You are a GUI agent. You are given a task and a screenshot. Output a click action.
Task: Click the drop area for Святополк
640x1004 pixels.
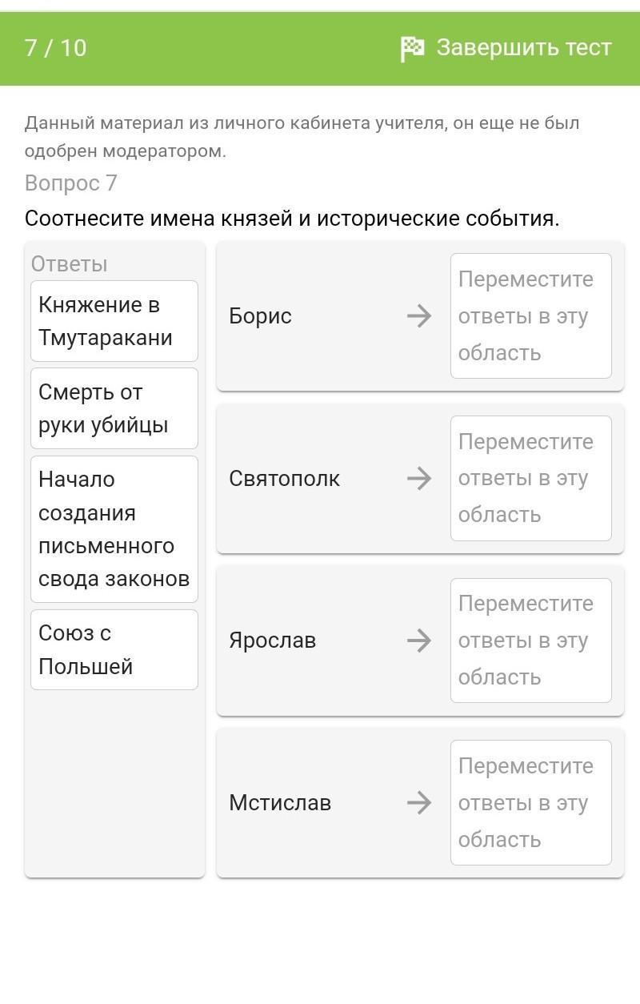click(x=530, y=479)
